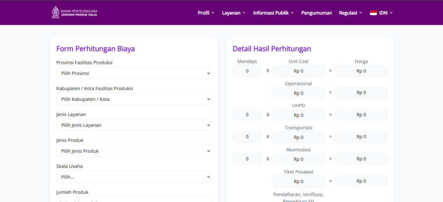Expand the Pilih Jenis Produk dropdown
The image size is (443, 202).
click(x=134, y=151)
